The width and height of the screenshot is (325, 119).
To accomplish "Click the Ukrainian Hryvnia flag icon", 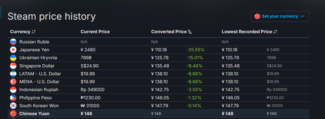I will [x=13, y=58].
